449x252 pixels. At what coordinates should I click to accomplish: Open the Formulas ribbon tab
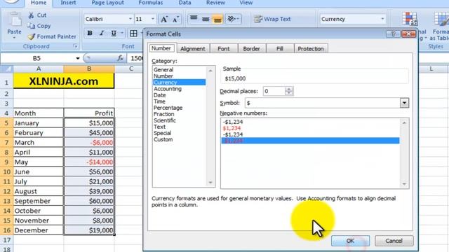pos(151,3)
